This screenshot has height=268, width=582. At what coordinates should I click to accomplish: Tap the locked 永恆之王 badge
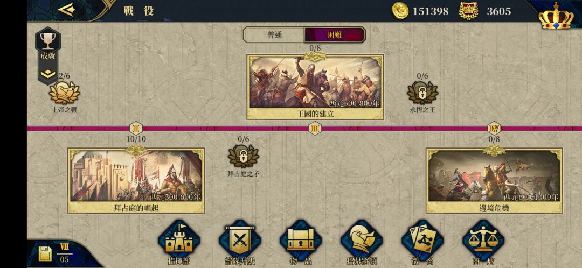(422, 93)
